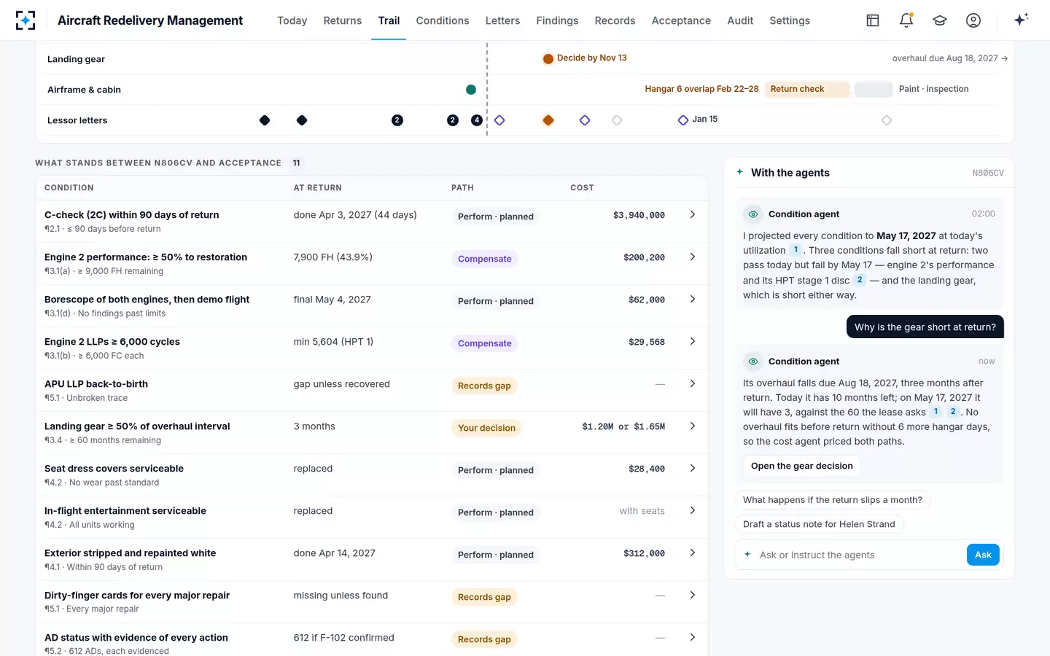Select 'Draft a status note for Helen Strand'
The height and width of the screenshot is (656, 1050).
coord(819,524)
